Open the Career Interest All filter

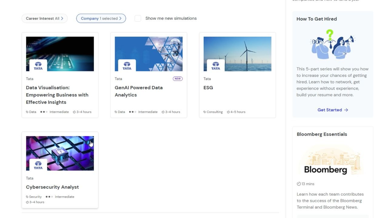(x=45, y=18)
